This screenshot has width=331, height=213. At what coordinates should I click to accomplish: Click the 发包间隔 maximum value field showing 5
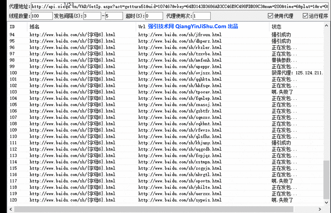coord(114,16)
